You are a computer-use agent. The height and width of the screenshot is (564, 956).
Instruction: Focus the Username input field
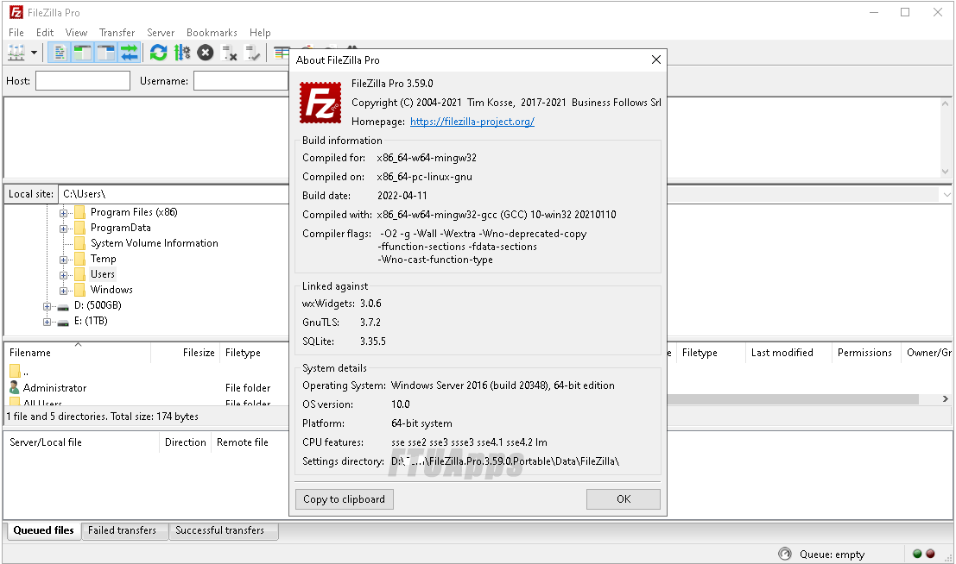click(241, 80)
